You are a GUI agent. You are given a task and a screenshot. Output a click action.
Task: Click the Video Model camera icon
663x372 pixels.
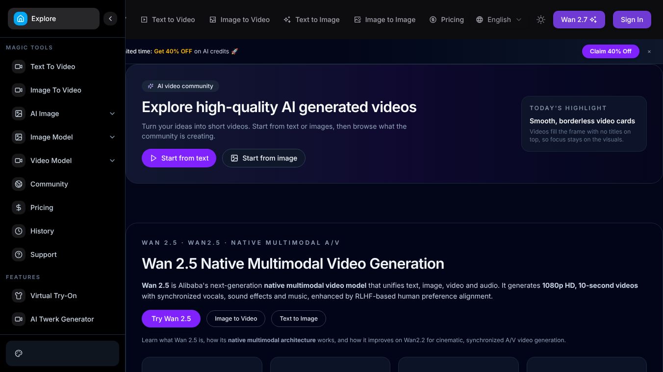[x=19, y=161]
